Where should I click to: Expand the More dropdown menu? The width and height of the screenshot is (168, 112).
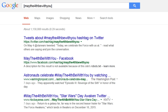pyautogui.click(x=91, y=18)
